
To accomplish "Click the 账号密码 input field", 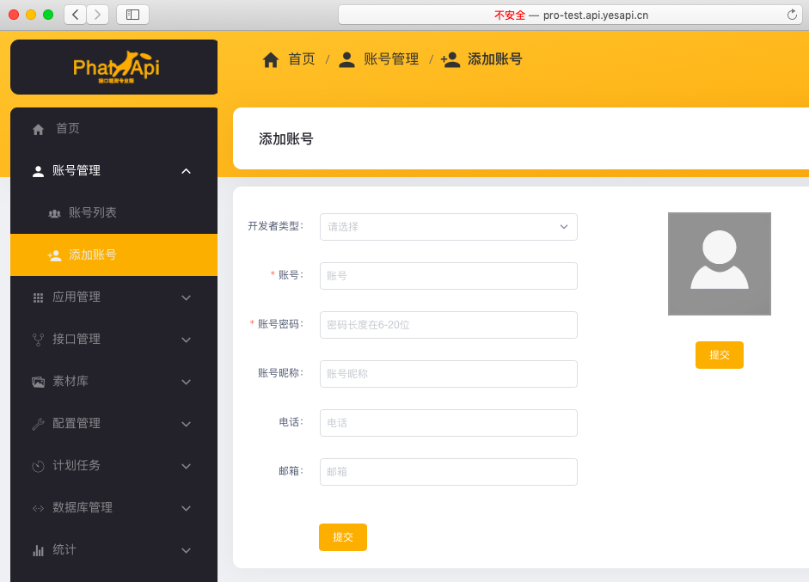I will pyautogui.click(x=448, y=325).
